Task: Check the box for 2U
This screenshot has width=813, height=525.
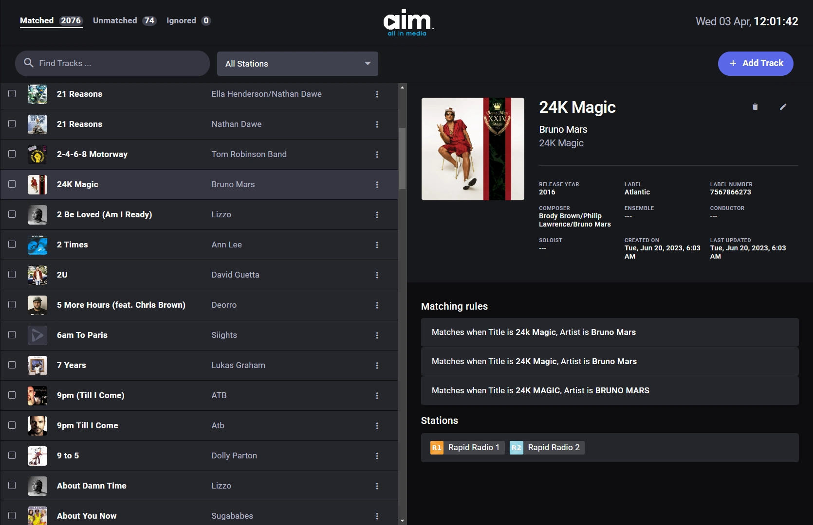Action: click(x=12, y=275)
